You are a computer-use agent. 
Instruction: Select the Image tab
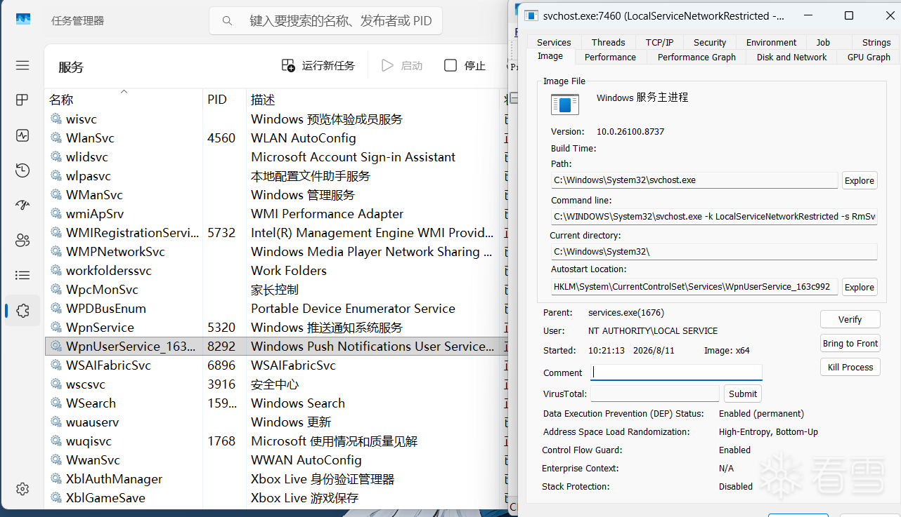pyautogui.click(x=550, y=56)
